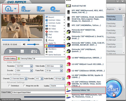Choose LG 800*480 Quantum profile
The height and width of the screenshot is (101, 126).
85,58
